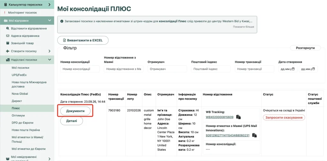Screen dimensions: 327x161
Task: Open tracking link WBX020000815609
Action: pos(219,117)
